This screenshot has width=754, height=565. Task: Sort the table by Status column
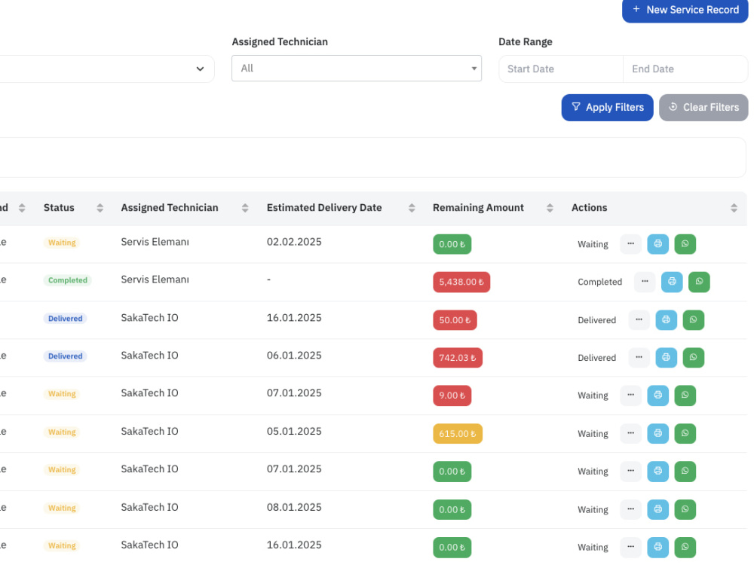pyautogui.click(x=100, y=208)
